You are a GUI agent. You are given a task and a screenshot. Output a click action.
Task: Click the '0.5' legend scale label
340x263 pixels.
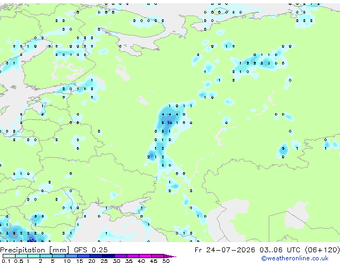(x=19, y=261)
